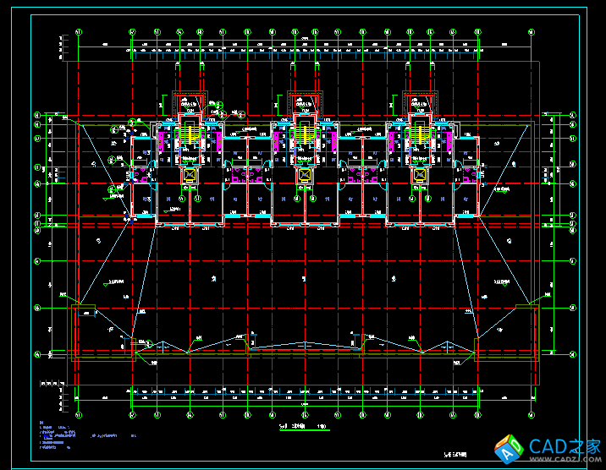The image size is (606, 470).
Task: Click the right elevator shaft box symbol
Action: pyautogui.click(x=419, y=176)
